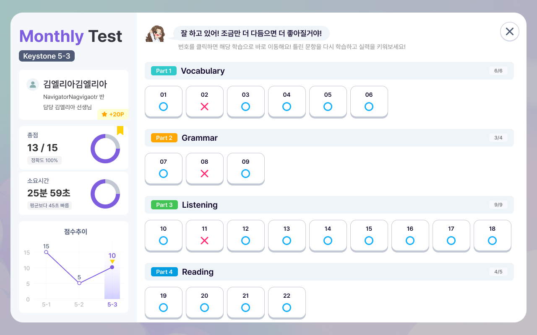Click the Part 4 Reading tag

(164, 272)
